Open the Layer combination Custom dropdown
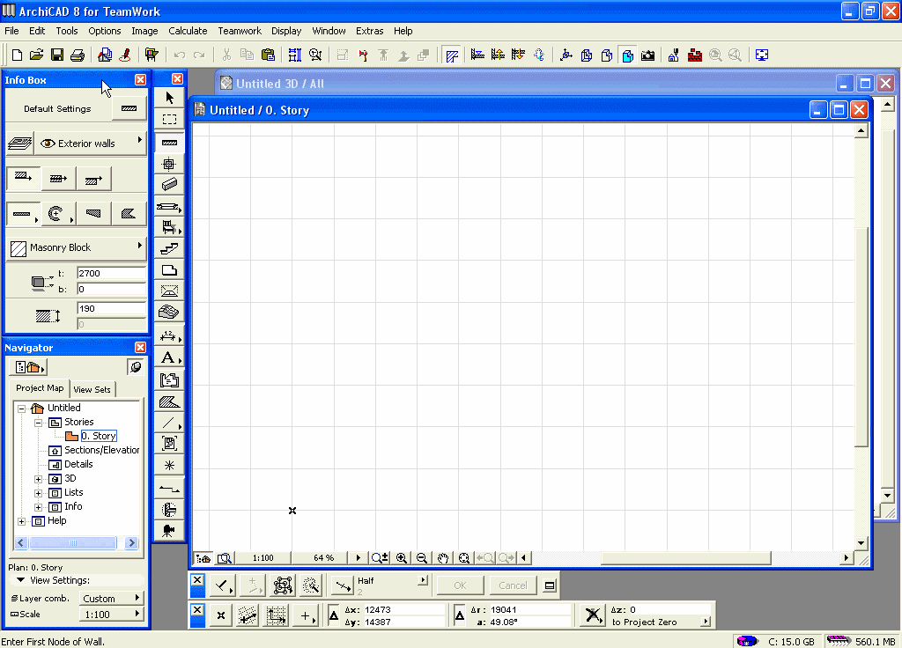The width and height of the screenshot is (902, 648). pos(111,599)
